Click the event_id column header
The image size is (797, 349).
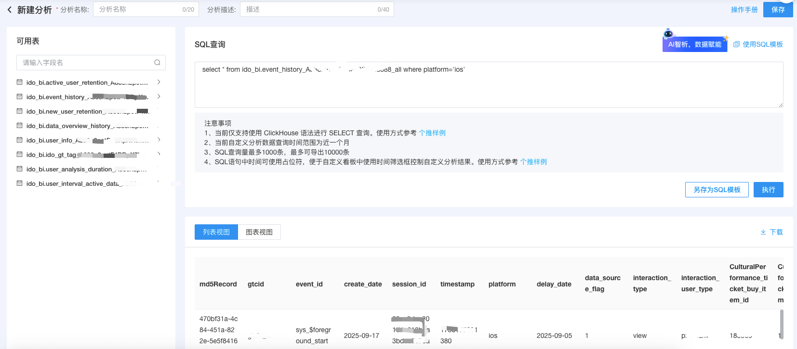309,284
